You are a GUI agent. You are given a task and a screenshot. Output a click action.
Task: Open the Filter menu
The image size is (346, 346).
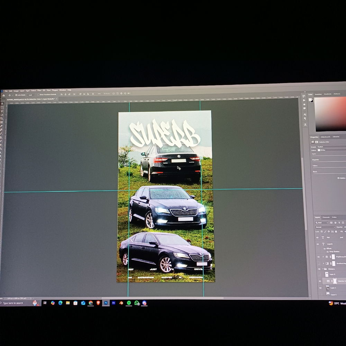click(x=39, y=90)
